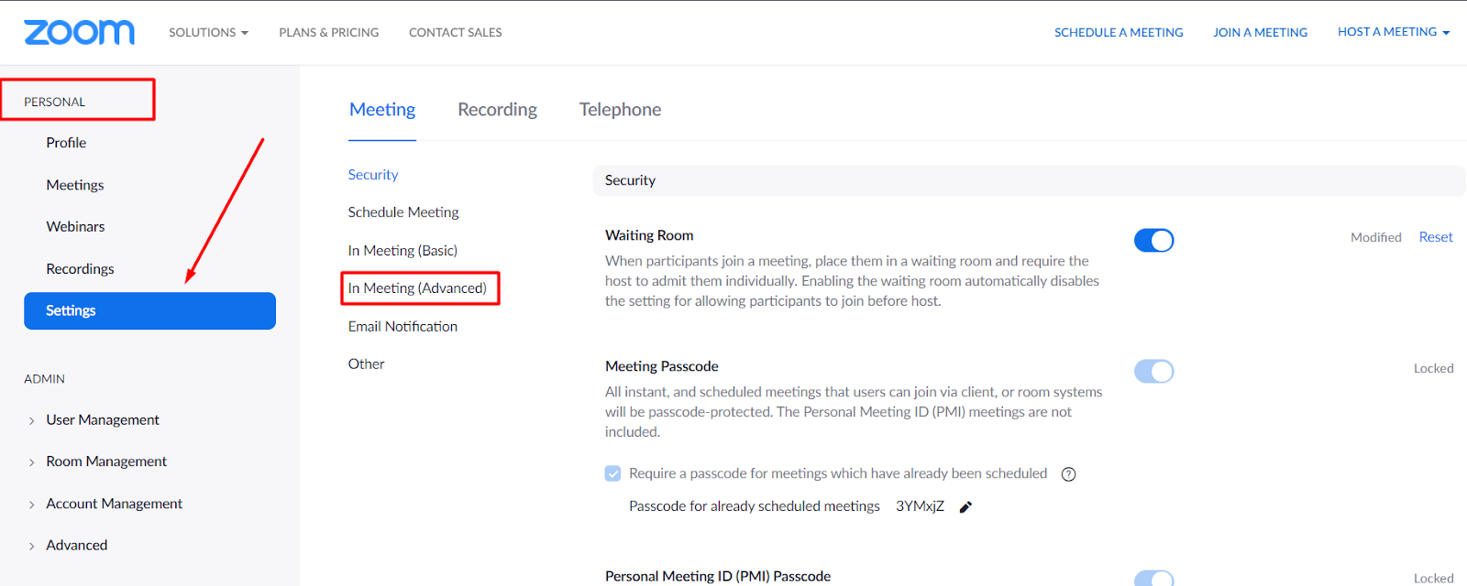
Task: Jump to Schedule Meeting section
Action: click(403, 212)
